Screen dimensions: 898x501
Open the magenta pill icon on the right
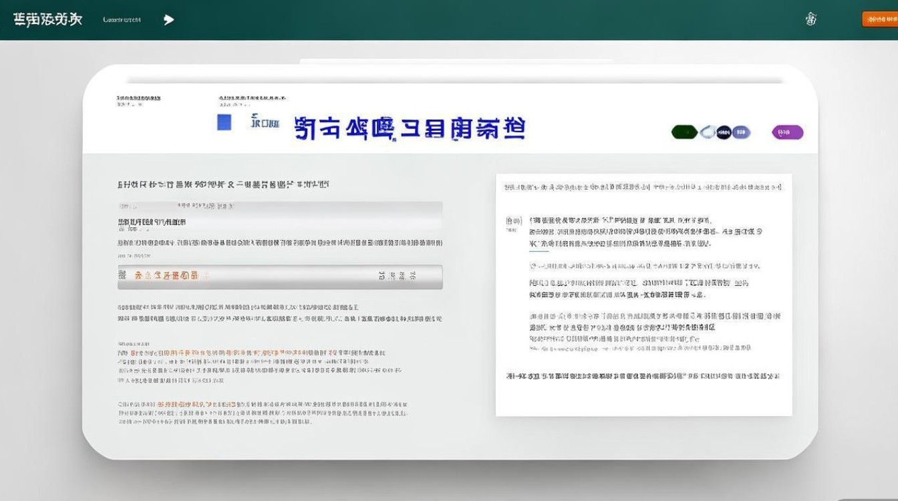click(x=787, y=132)
